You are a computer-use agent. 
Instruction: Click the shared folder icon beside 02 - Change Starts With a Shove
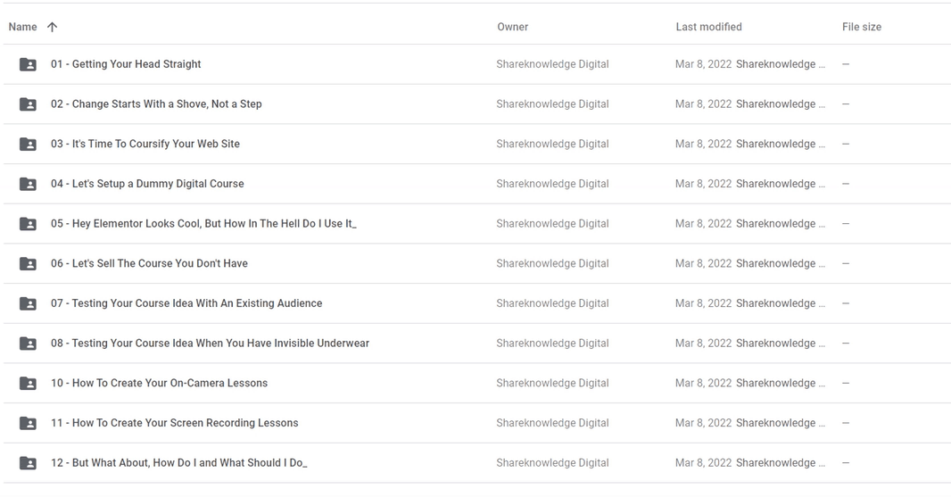tap(28, 104)
